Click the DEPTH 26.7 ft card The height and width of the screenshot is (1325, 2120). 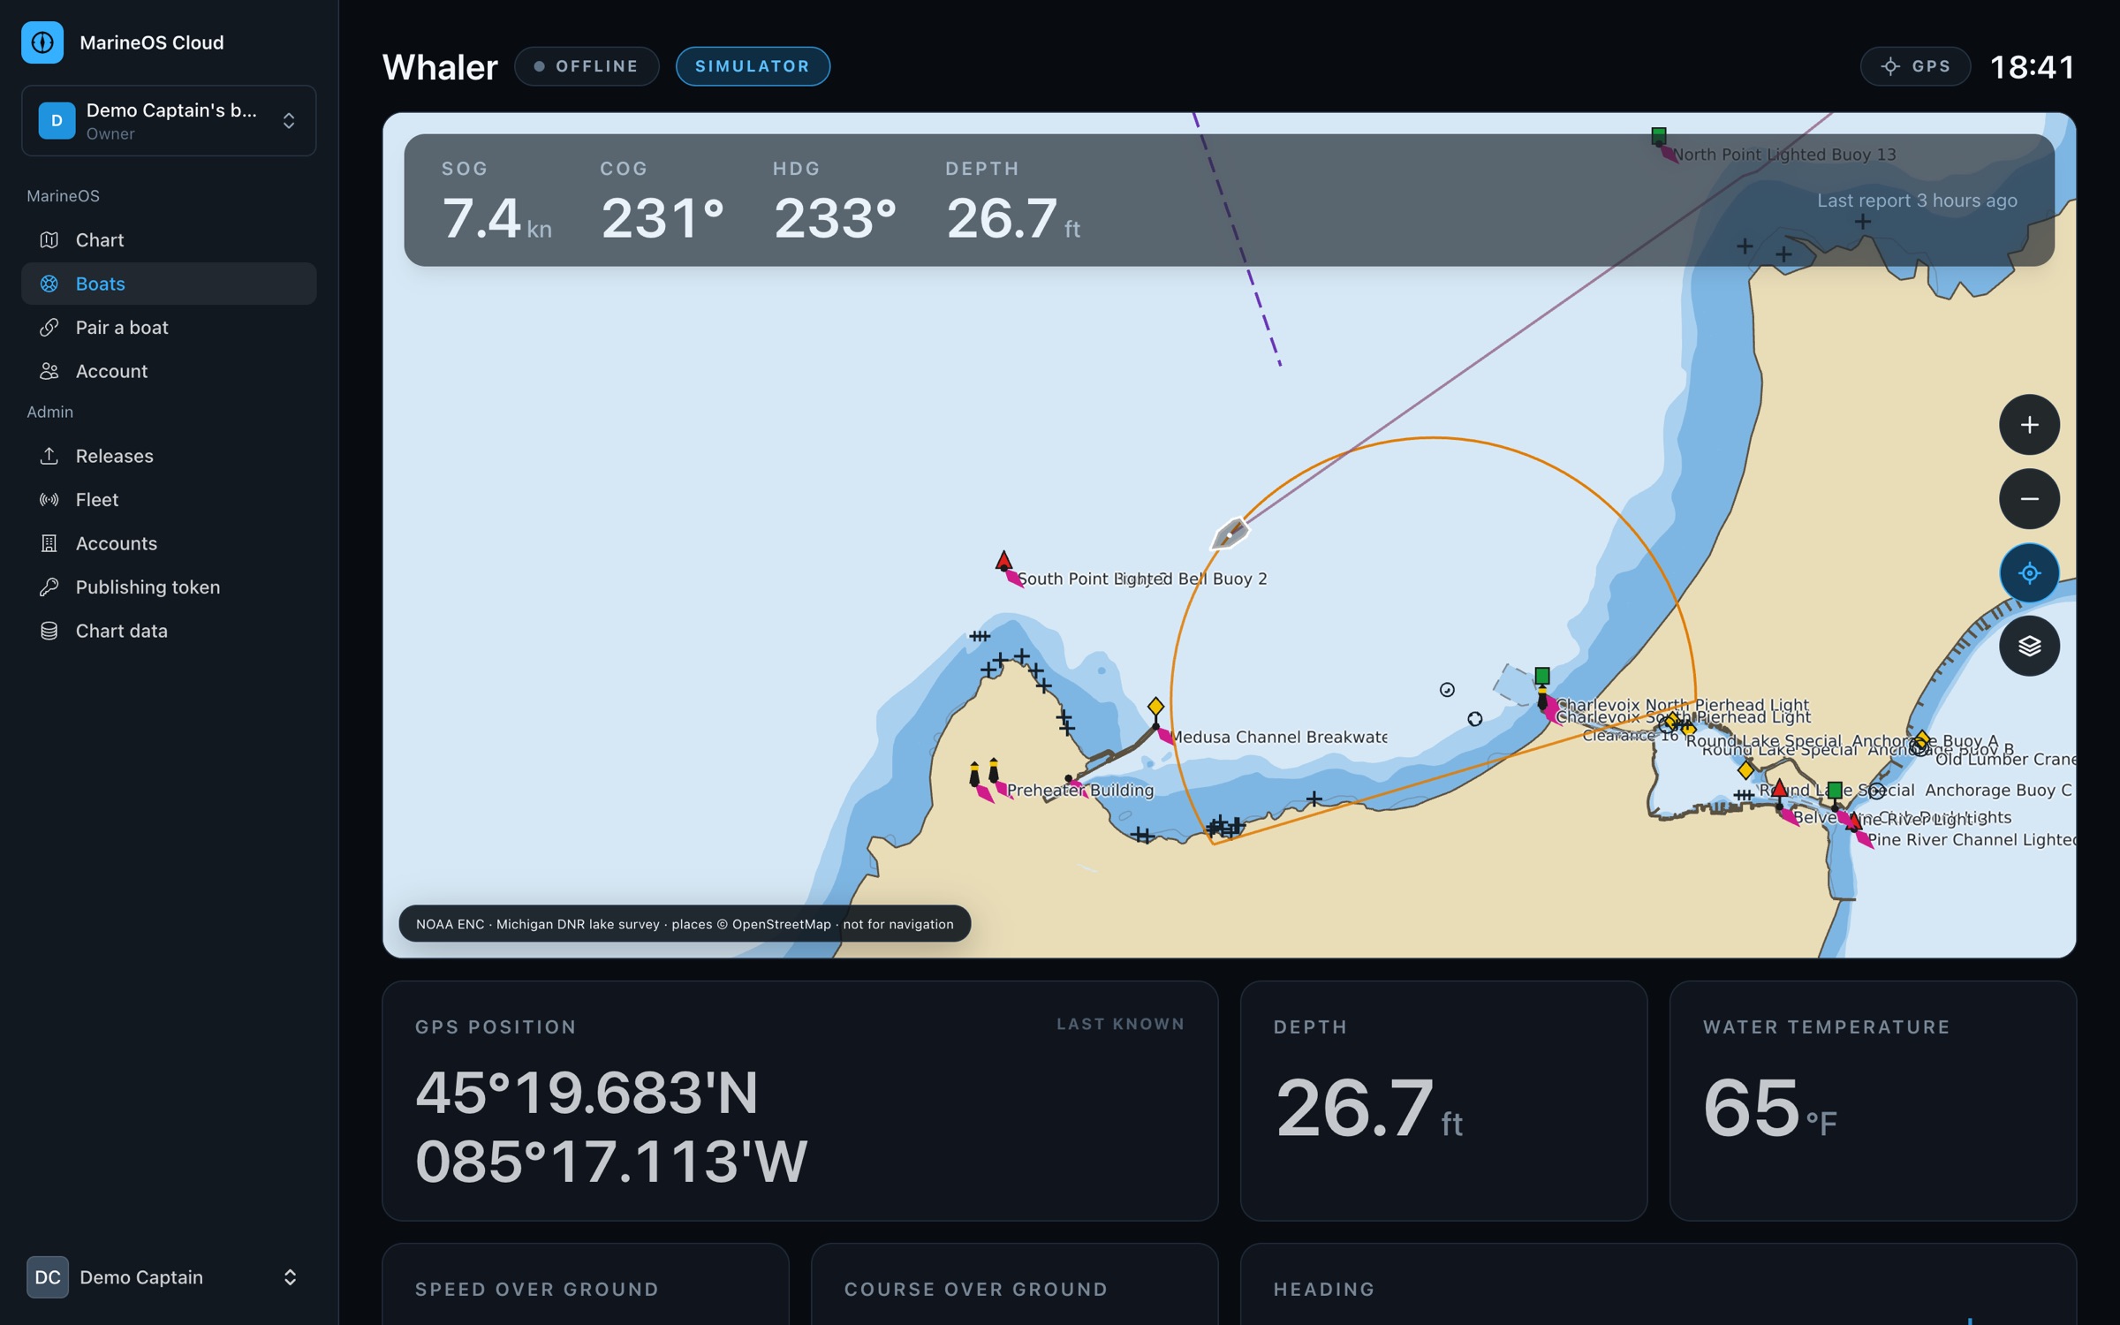pos(1443,1101)
